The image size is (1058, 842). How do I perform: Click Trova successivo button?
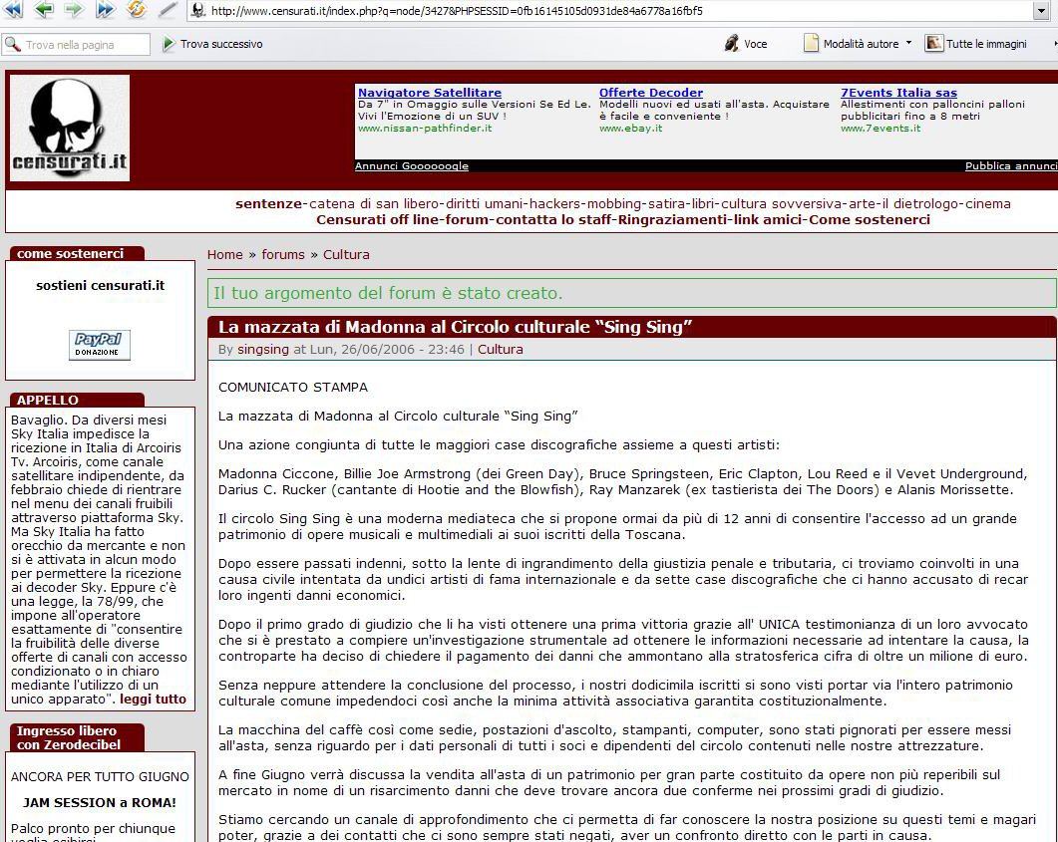point(212,44)
